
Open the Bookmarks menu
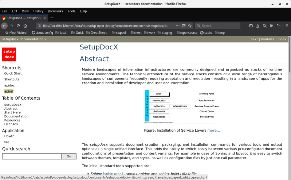click(x=55, y=11)
